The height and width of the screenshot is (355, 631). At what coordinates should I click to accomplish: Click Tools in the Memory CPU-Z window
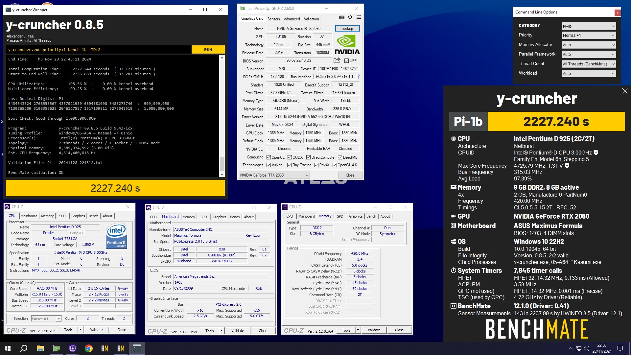346,330
